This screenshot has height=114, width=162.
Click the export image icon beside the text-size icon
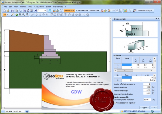pyautogui.click(x=31, y=10)
